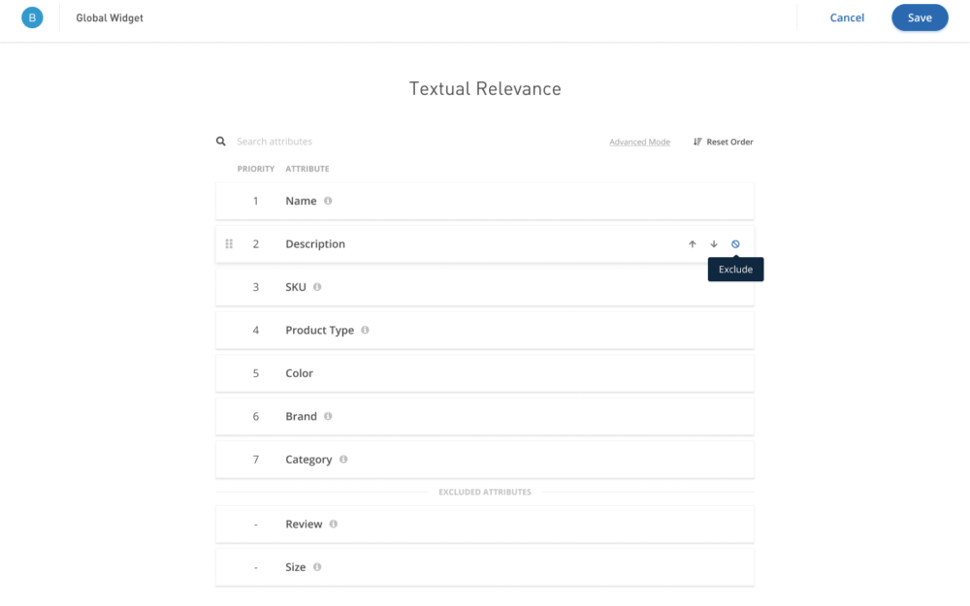Select the Color attribute row
The image size is (970, 606).
tap(485, 373)
